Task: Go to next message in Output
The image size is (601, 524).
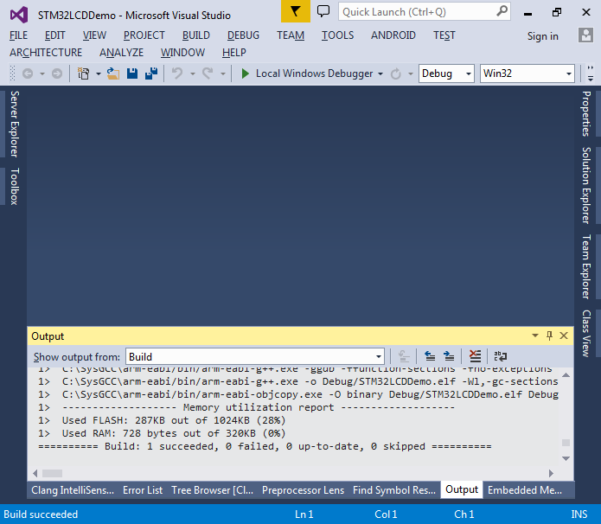Action: point(449,356)
